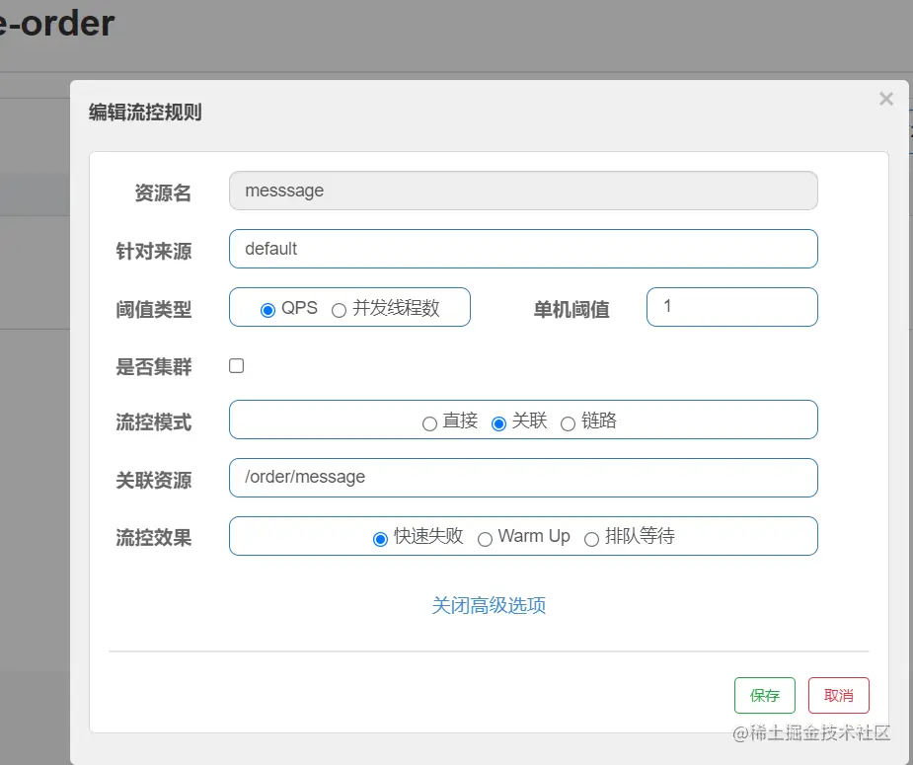
Task: Select Warm Up flow control effect
Action: coord(485,539)
